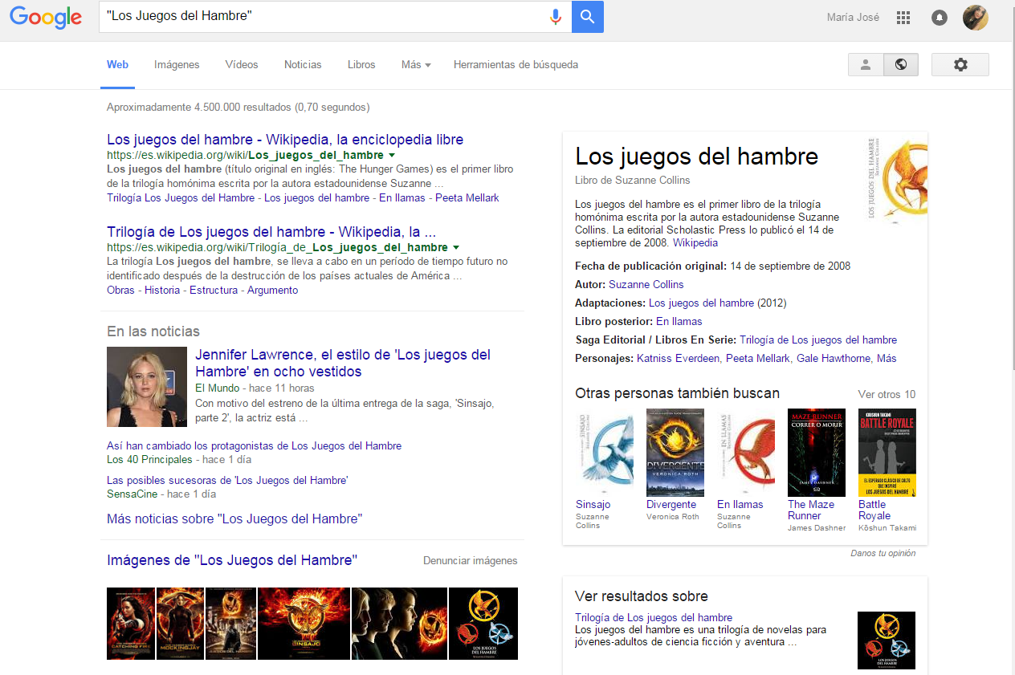This screenshot has width=1015, height=675.
Task: Open Así han cambiado los protagonistas article
Action: (x=254, y=445)
